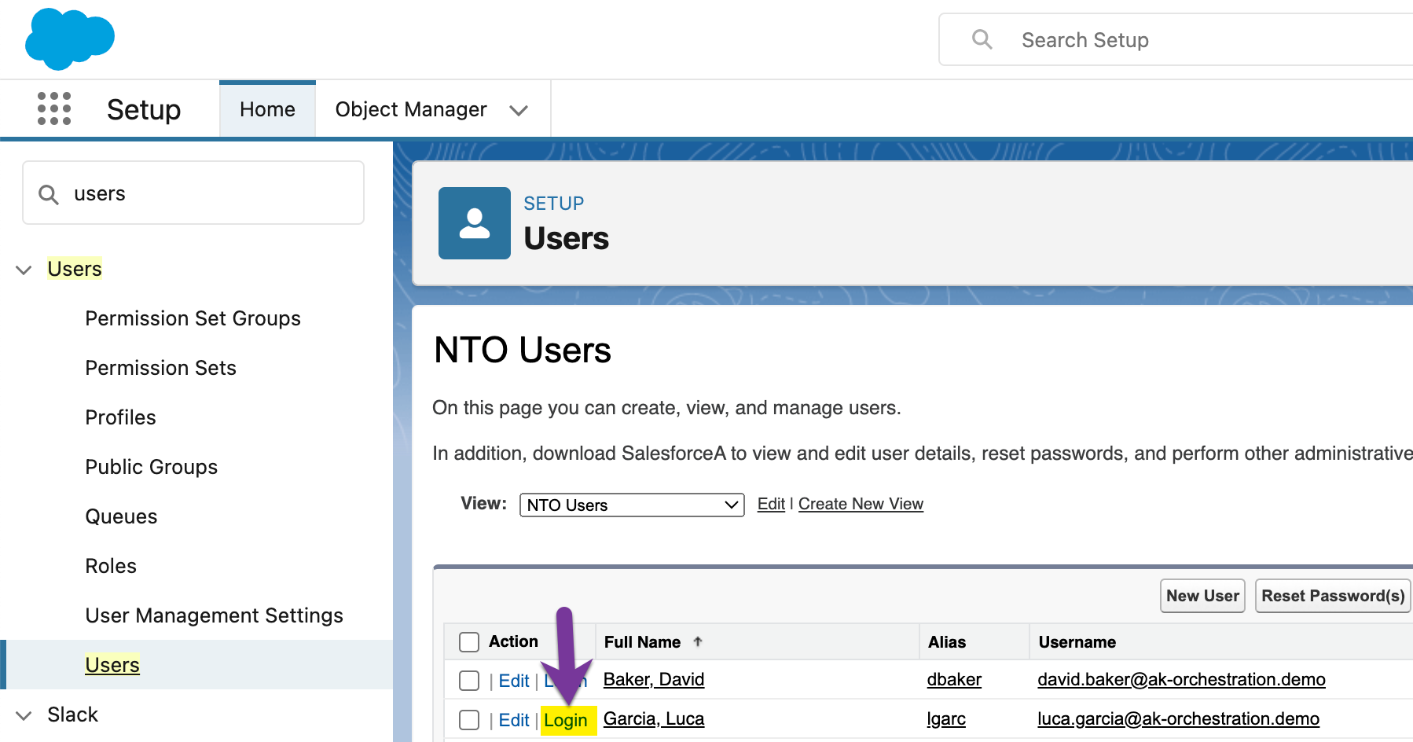Screen dimensions: 1413x742
Task: Click the Edit view link
Action: pyautogui.click(x=771, y=504)
